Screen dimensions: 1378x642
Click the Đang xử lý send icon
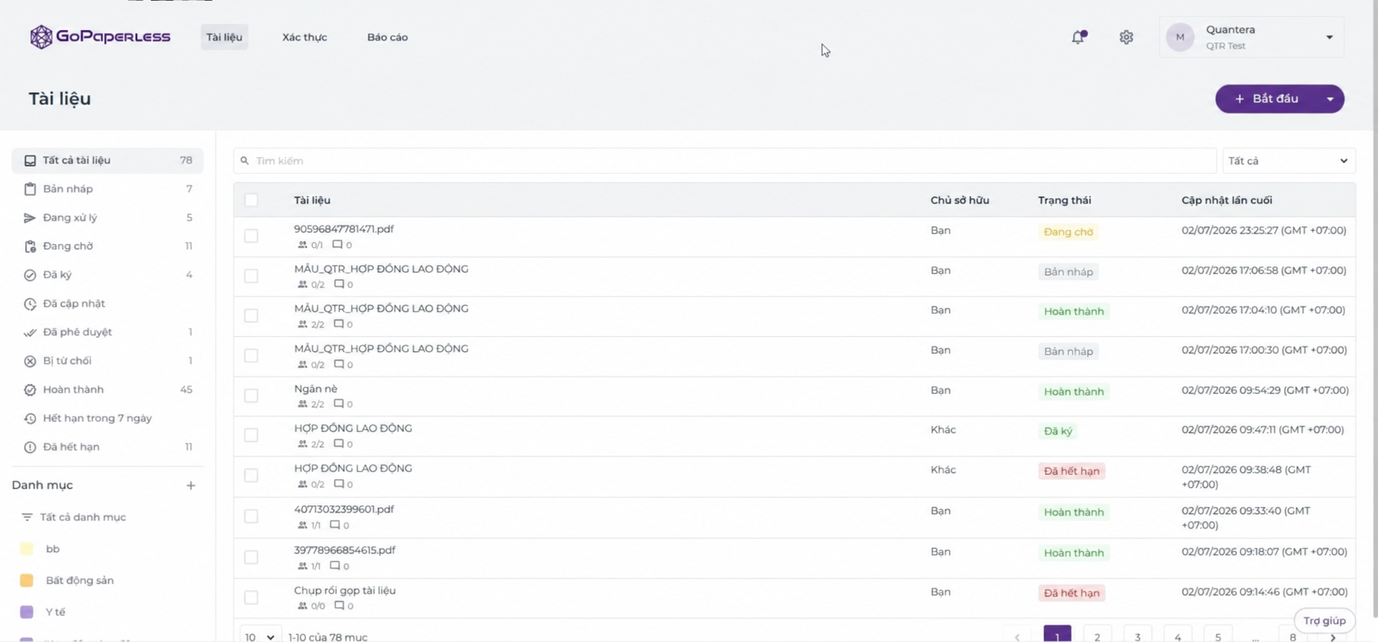(30, 217)
